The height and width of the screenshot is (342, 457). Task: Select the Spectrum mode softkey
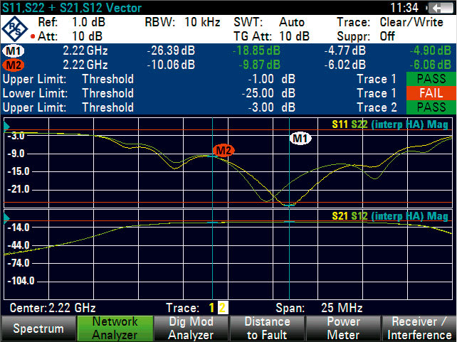(38, 328)
